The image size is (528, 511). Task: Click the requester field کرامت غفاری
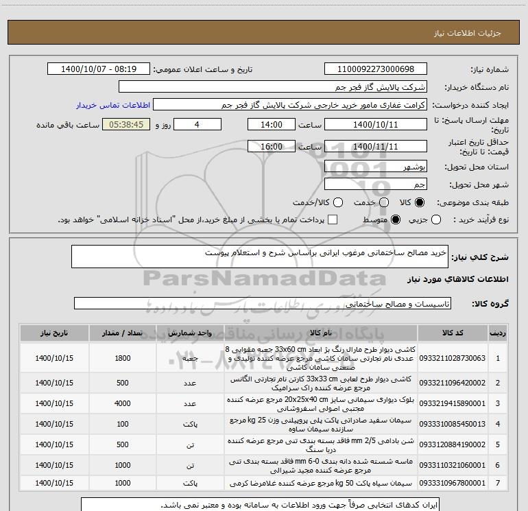[x=290, y=105]
